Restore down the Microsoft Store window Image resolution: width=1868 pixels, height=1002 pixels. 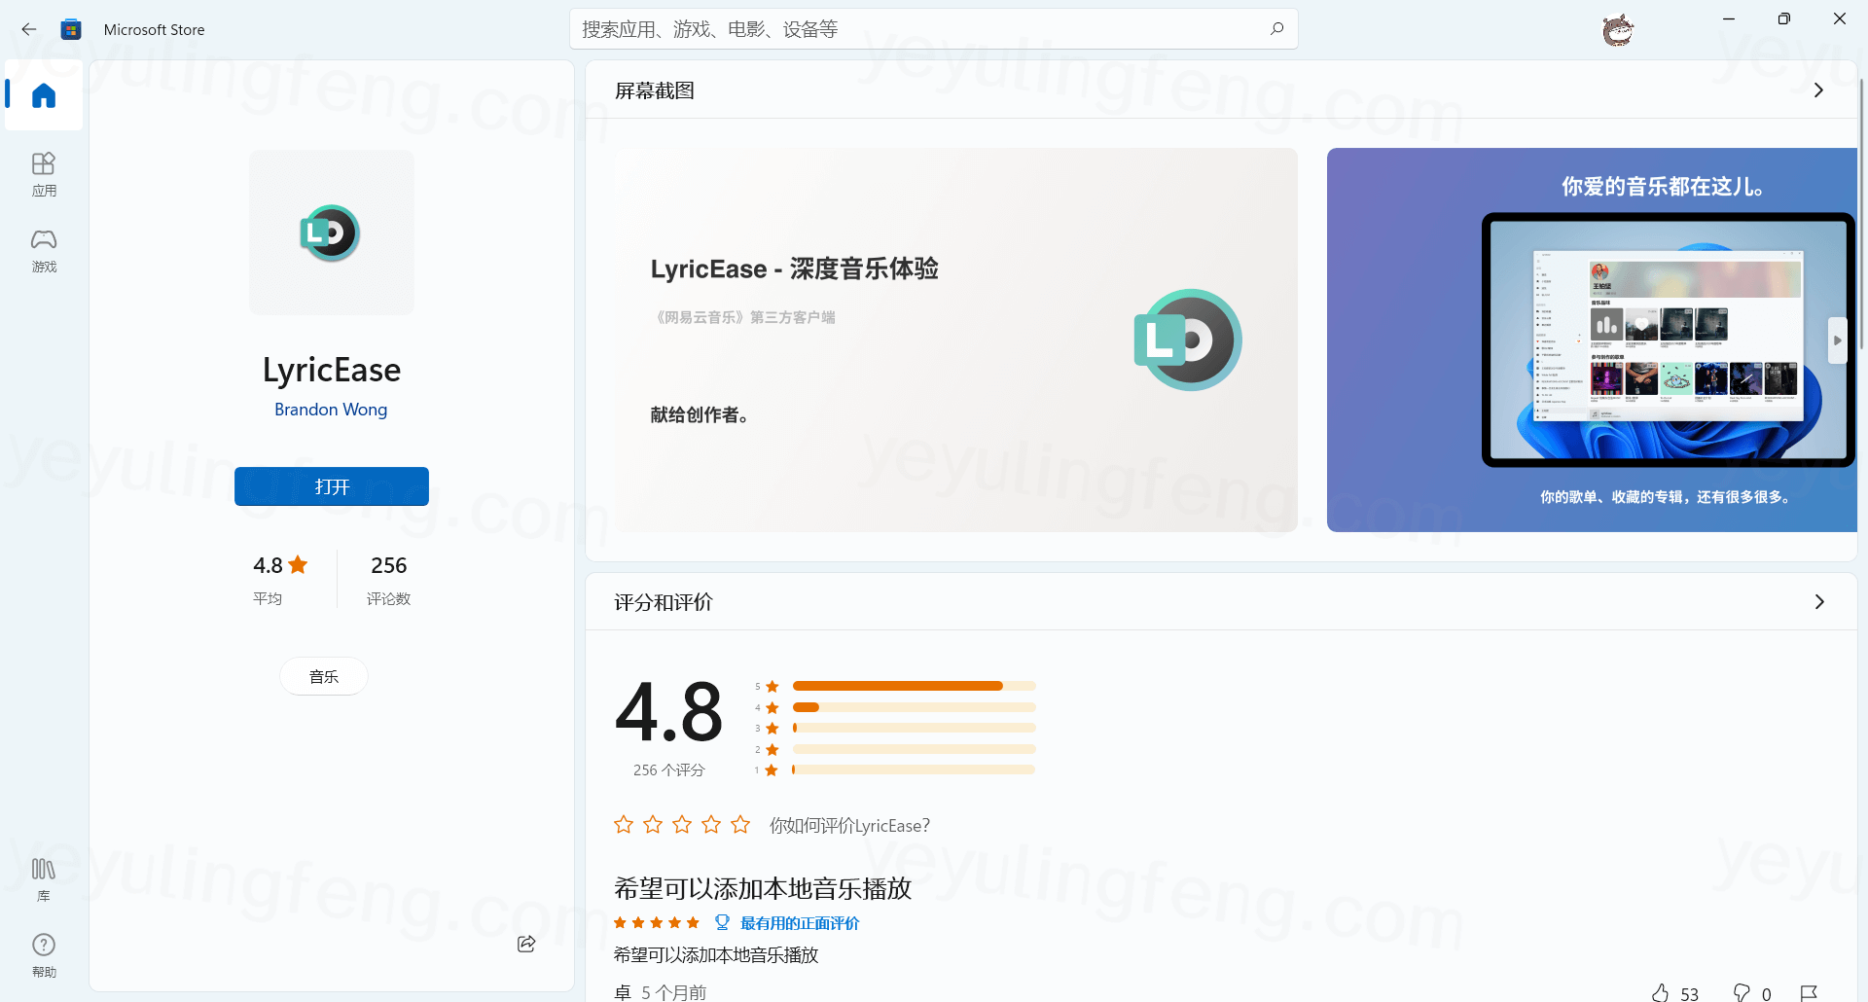click(x=1784, y=18)
